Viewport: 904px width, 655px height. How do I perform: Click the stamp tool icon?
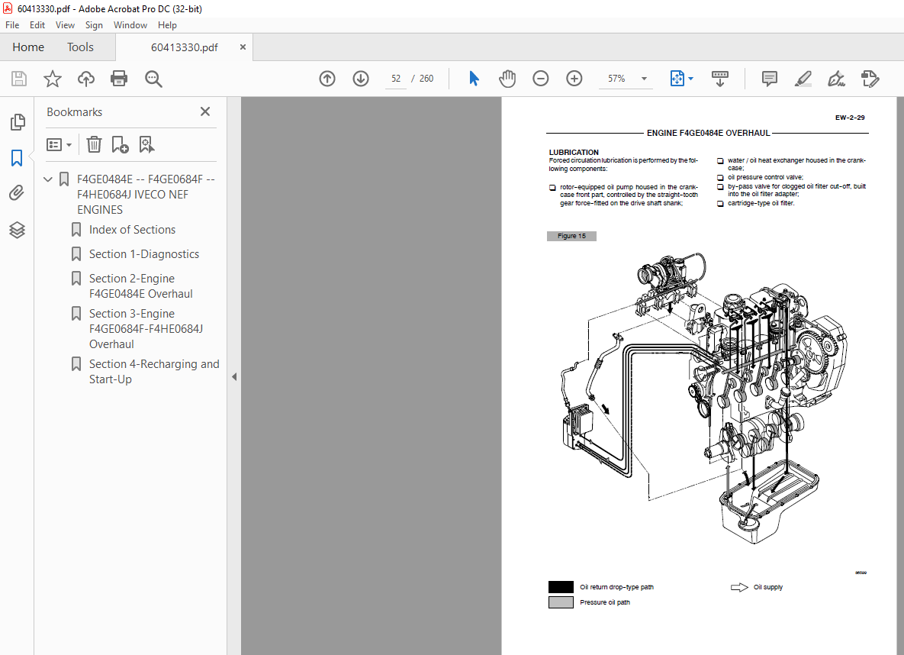coord(870,79)
